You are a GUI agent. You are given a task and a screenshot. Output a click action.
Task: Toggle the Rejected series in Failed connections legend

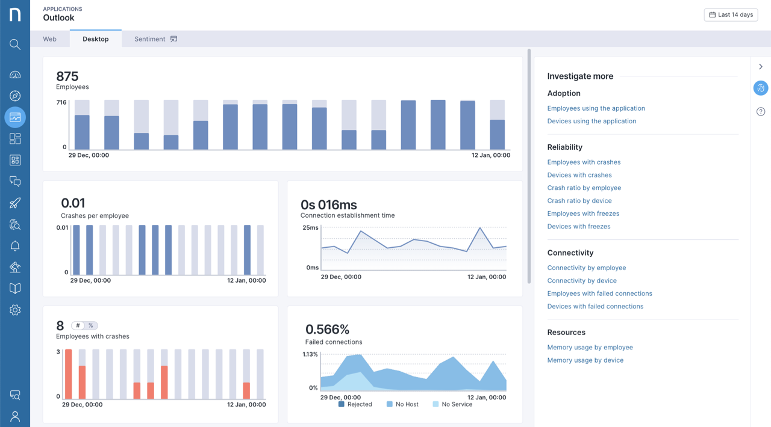point(356,404)
